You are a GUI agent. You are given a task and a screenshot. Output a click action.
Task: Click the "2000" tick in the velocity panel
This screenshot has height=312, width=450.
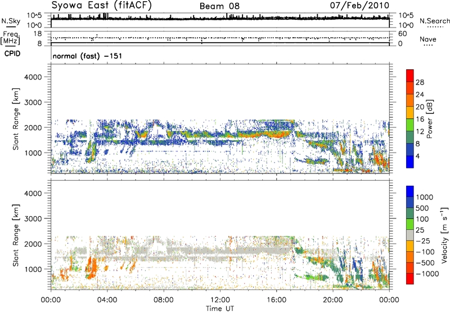click(33, 244)
